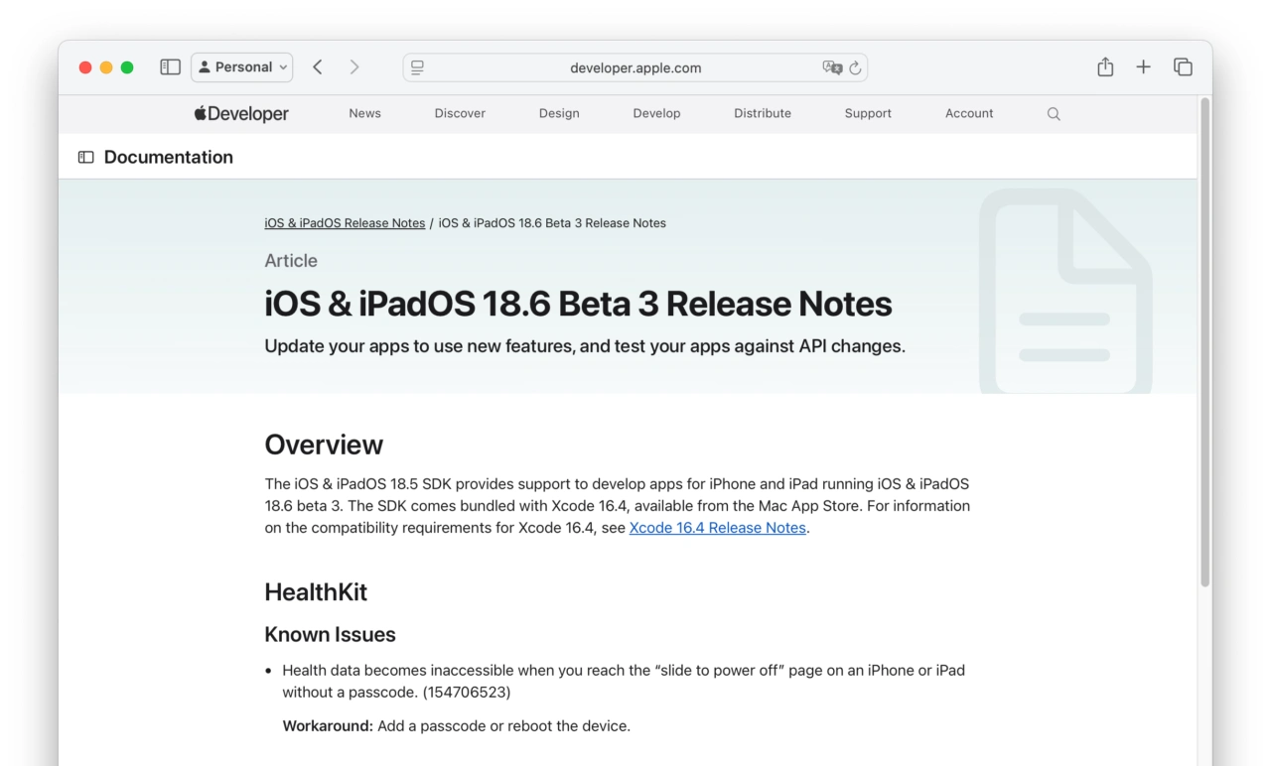Toggle the Documentation navigation sidebar
The image size is (1271, 766).
coord(85,157)
